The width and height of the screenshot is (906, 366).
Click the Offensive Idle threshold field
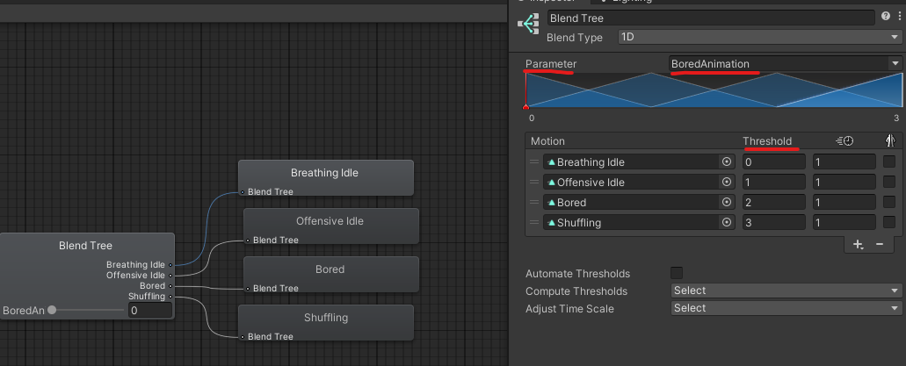(x=773, y=183)
